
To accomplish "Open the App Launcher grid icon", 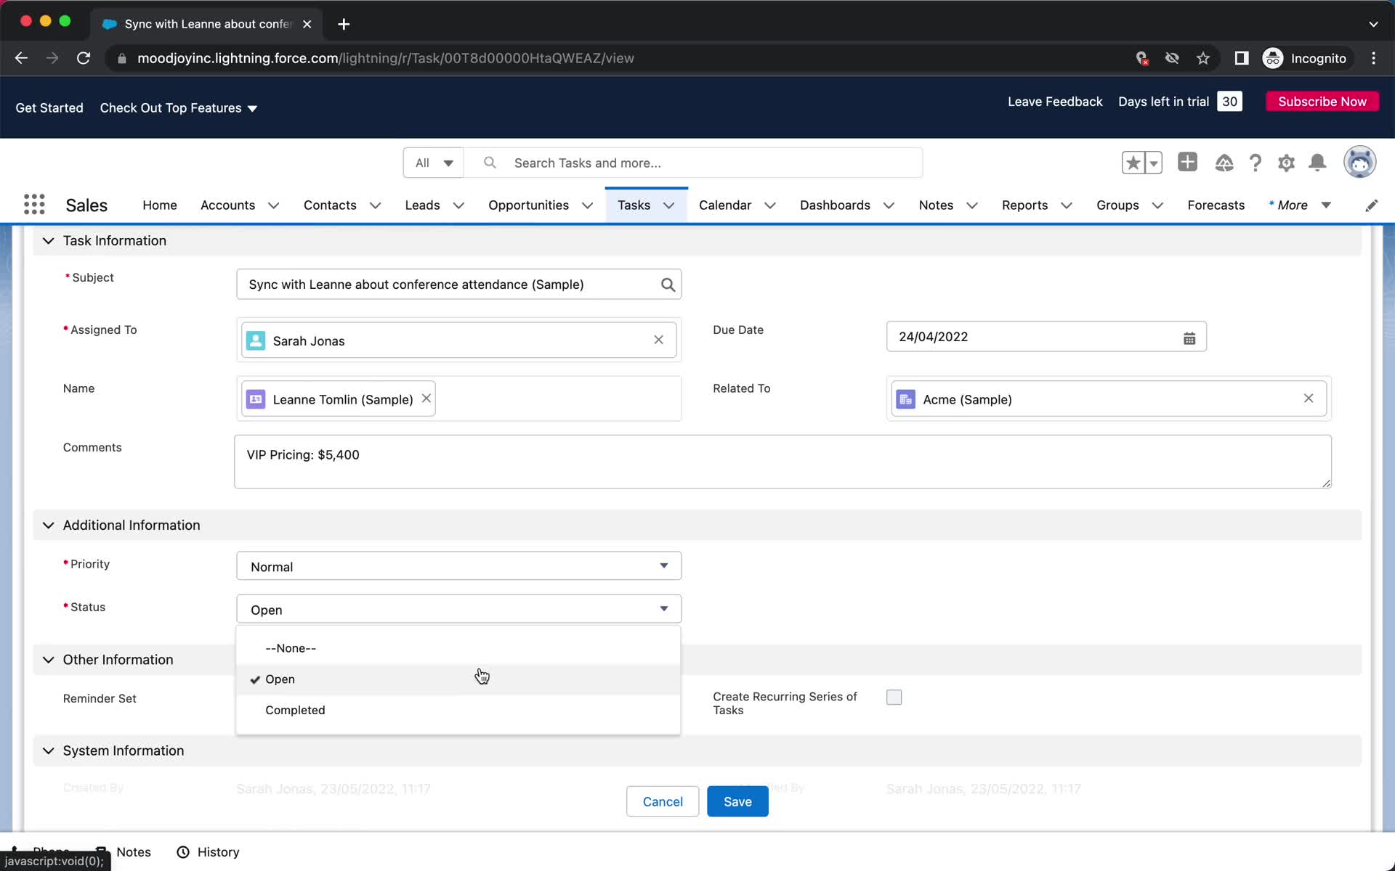I will 34,205.
